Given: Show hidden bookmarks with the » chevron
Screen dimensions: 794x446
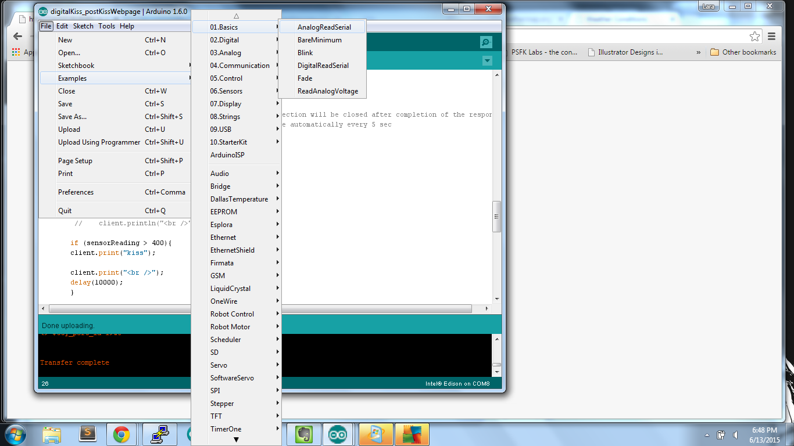Looking at the screenshot, I should (x=698, y=52).
